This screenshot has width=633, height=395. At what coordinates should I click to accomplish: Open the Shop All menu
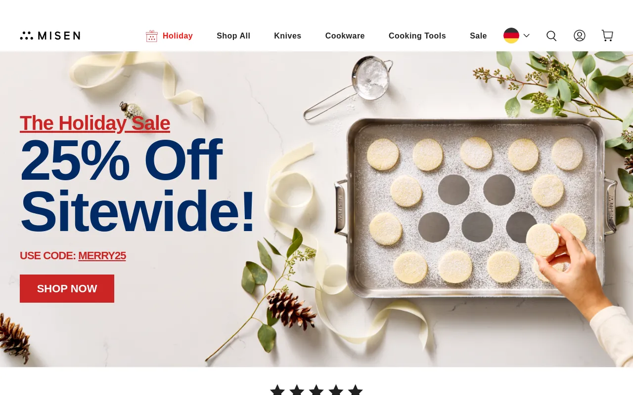click(233, 36)
